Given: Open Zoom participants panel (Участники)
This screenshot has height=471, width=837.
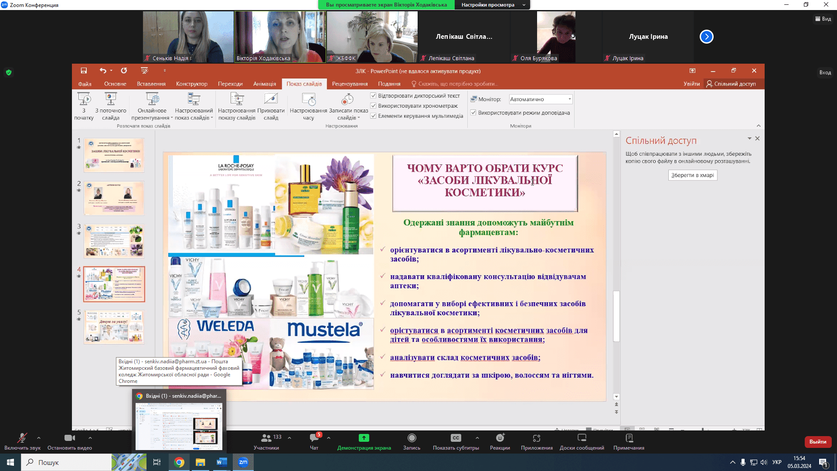Looking at the screenshot, I should (266, 441).
